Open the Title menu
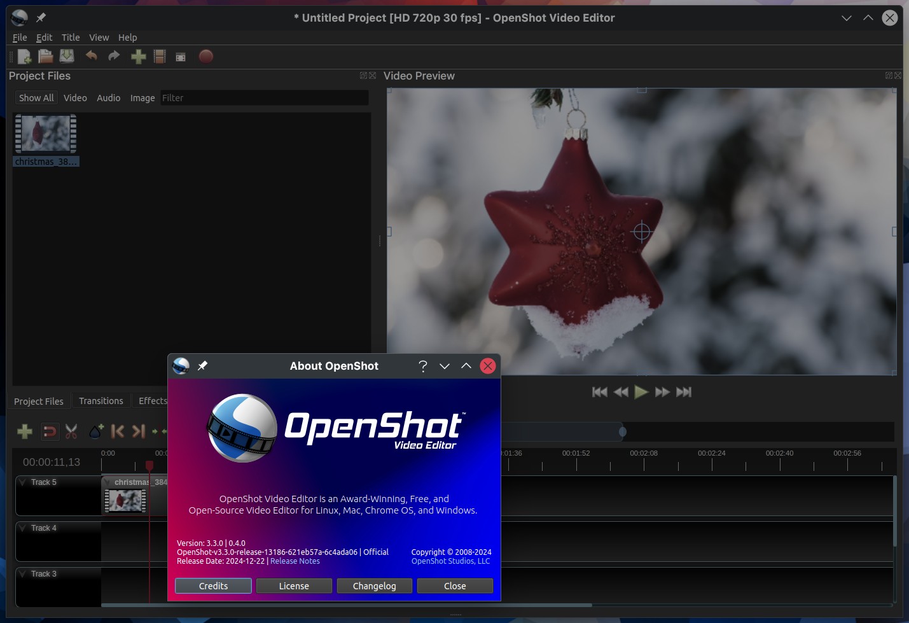Image resolution: width=909 pixels, height=623 pixels. [71, 38]
